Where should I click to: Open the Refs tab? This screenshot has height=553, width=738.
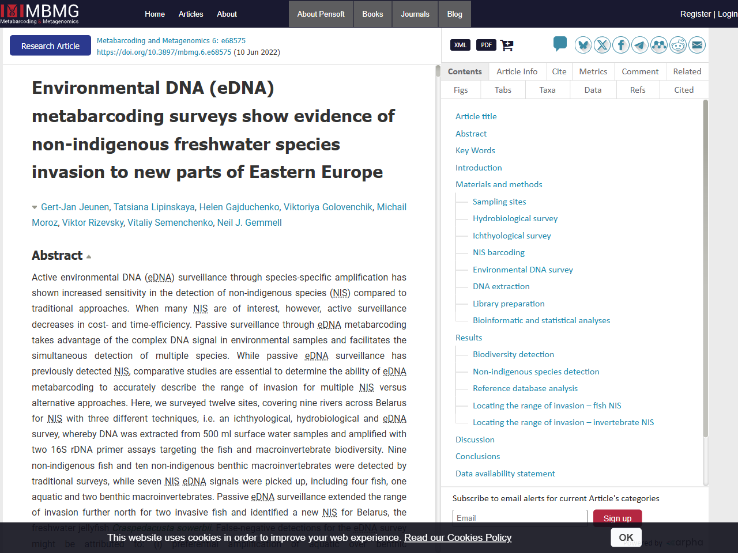(638, 90)
